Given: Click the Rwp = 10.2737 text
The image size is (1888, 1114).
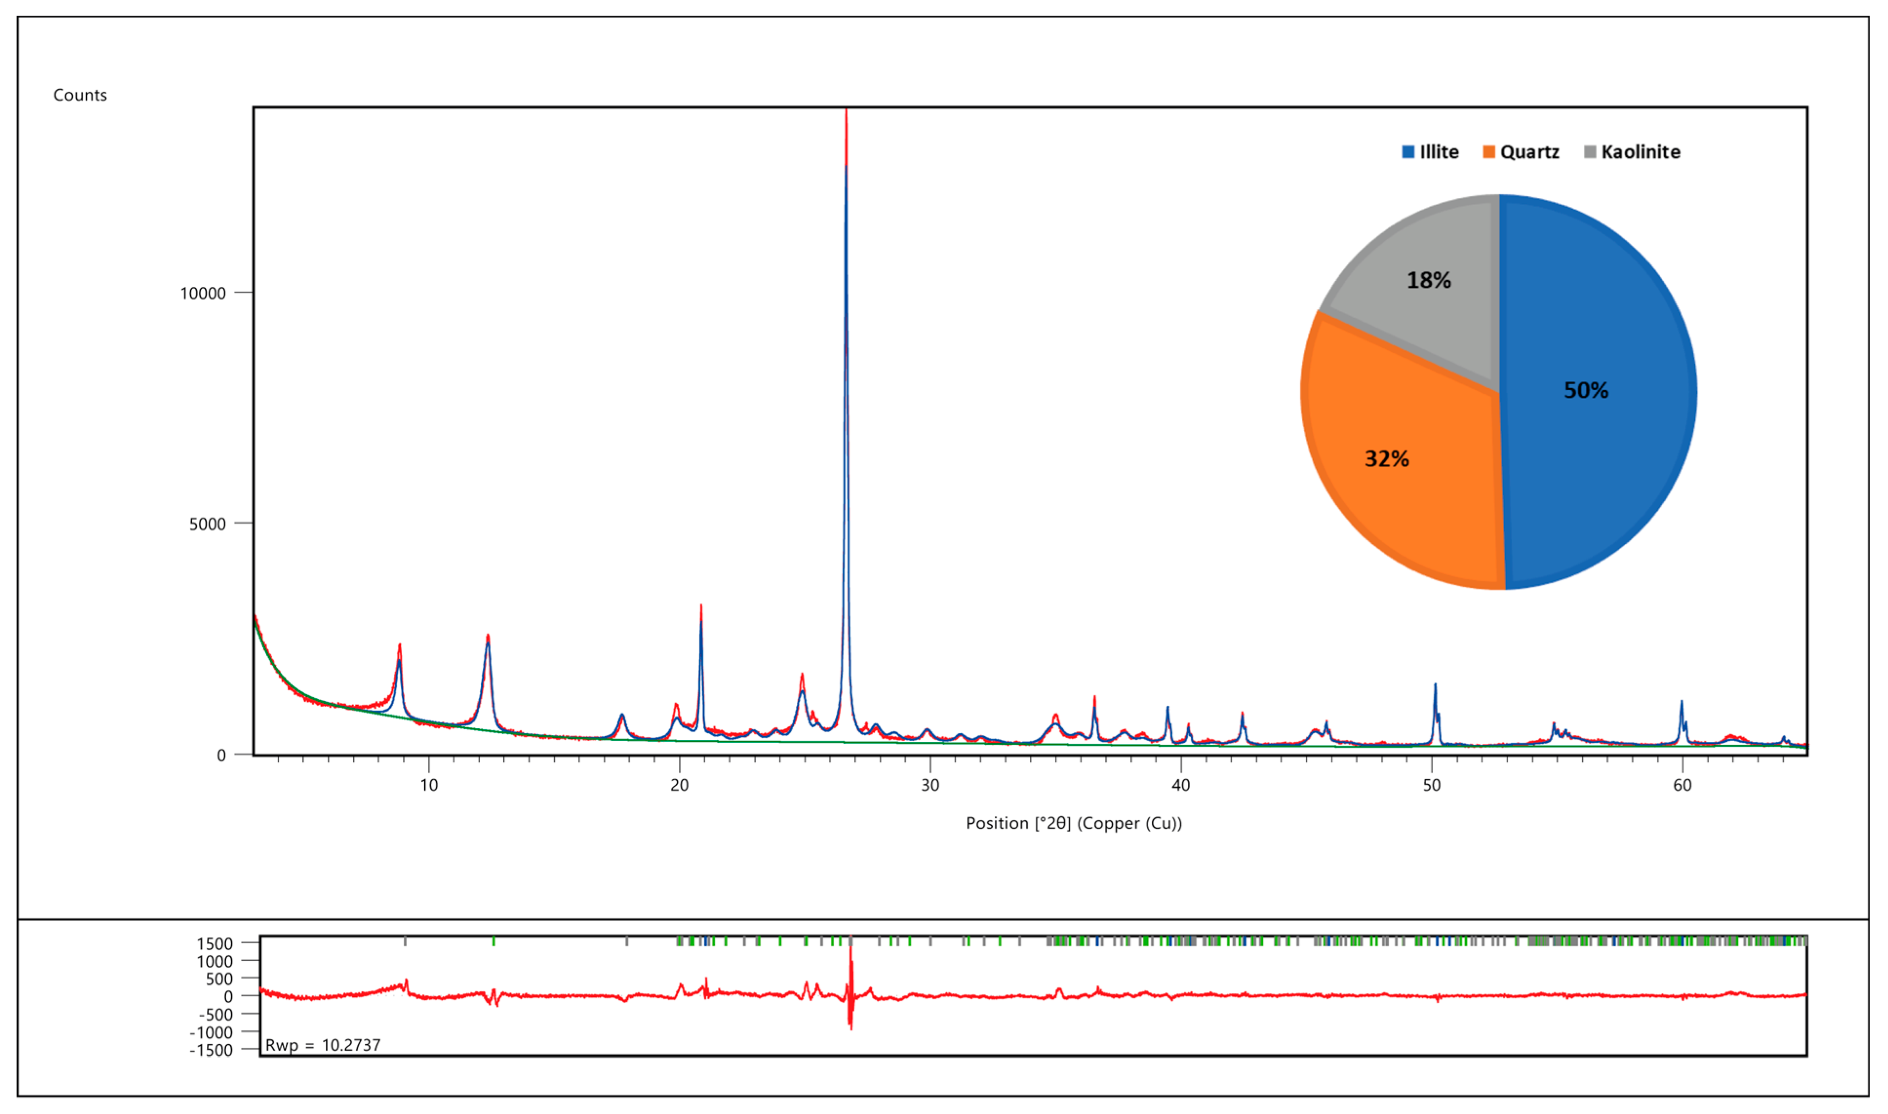Looking at the screenshot, I should (323, 1045).
